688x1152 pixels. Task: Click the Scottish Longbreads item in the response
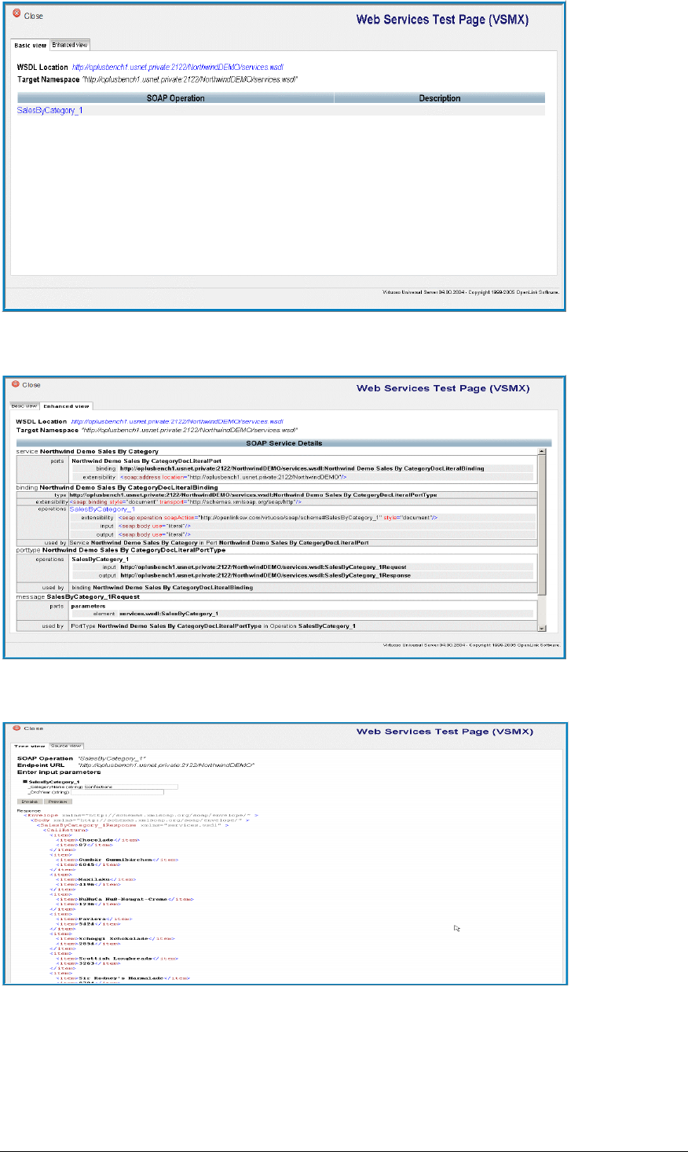tap(115, 959)
